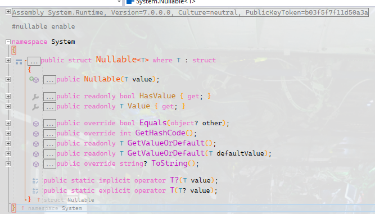Screen dimensions: 375x214
Task: Expand outline node beside Nullable(T value) constructor
Action: pyautogui.click(x=8, y=79)
